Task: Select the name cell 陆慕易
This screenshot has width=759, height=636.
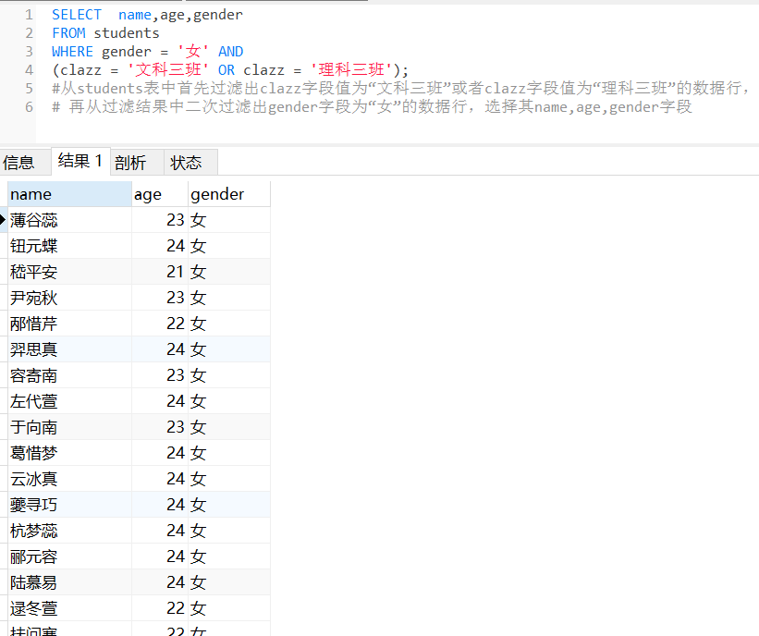Action: [x=69, y=582]
